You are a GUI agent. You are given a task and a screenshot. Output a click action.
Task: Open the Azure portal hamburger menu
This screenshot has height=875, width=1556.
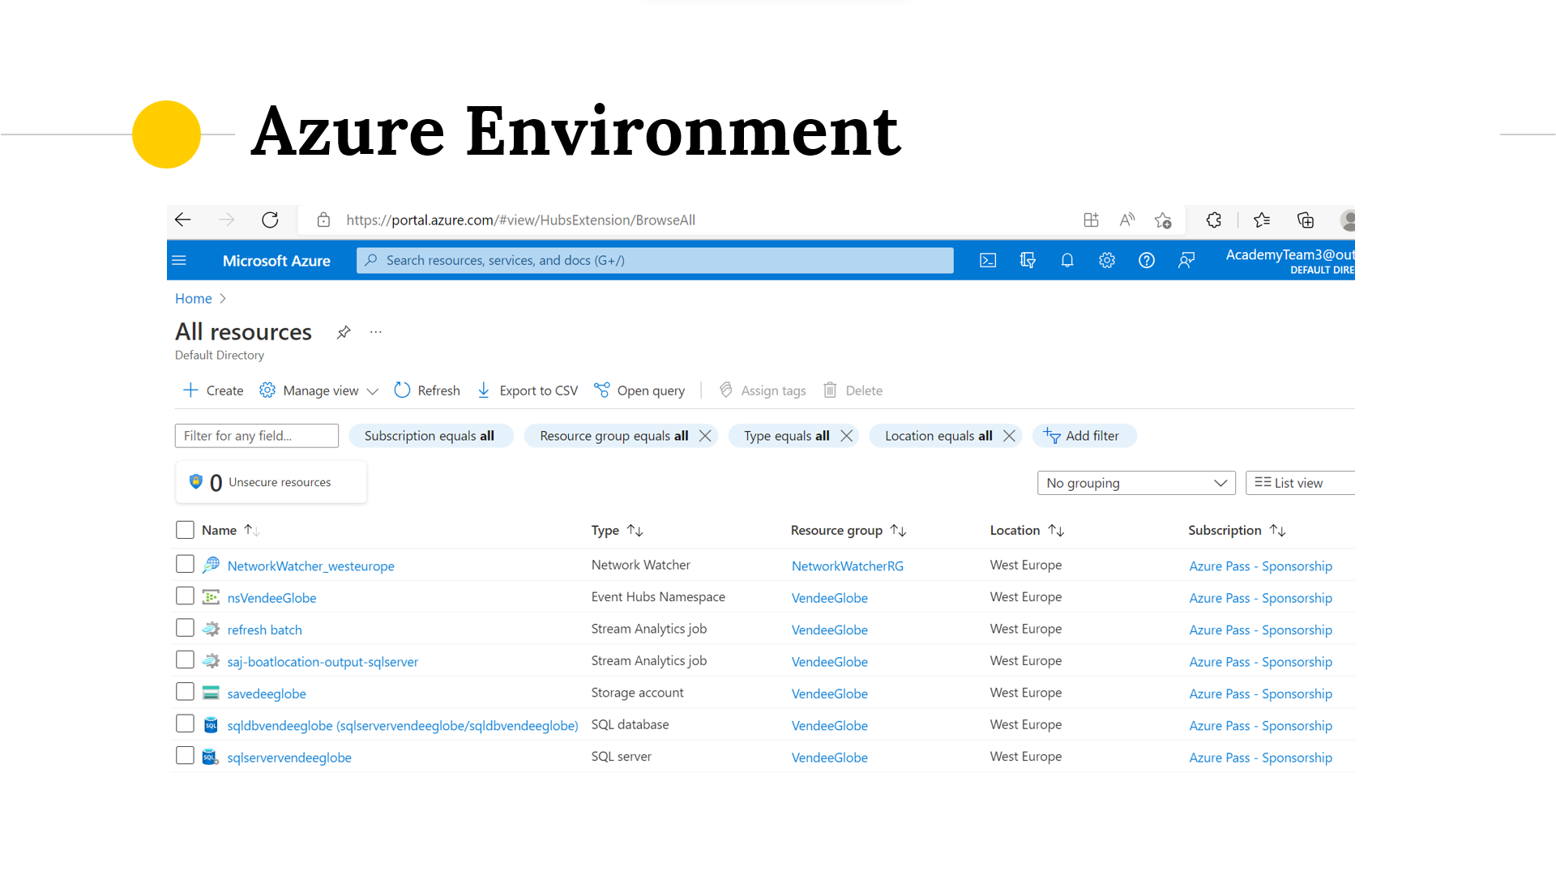(x=179, y=260)
